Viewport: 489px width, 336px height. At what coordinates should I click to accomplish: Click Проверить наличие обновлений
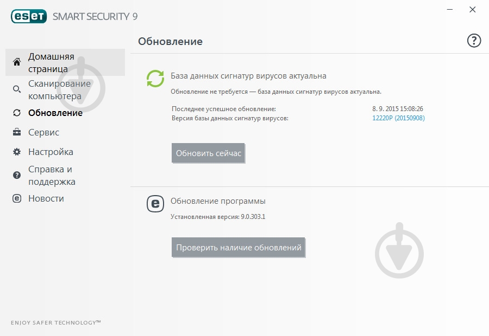coord(238,247)
